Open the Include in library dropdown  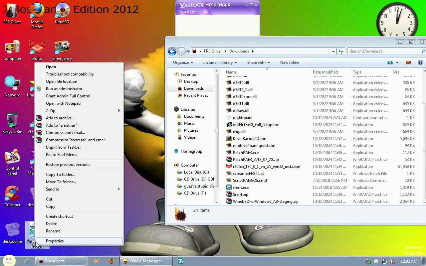(x=220, y=63)
